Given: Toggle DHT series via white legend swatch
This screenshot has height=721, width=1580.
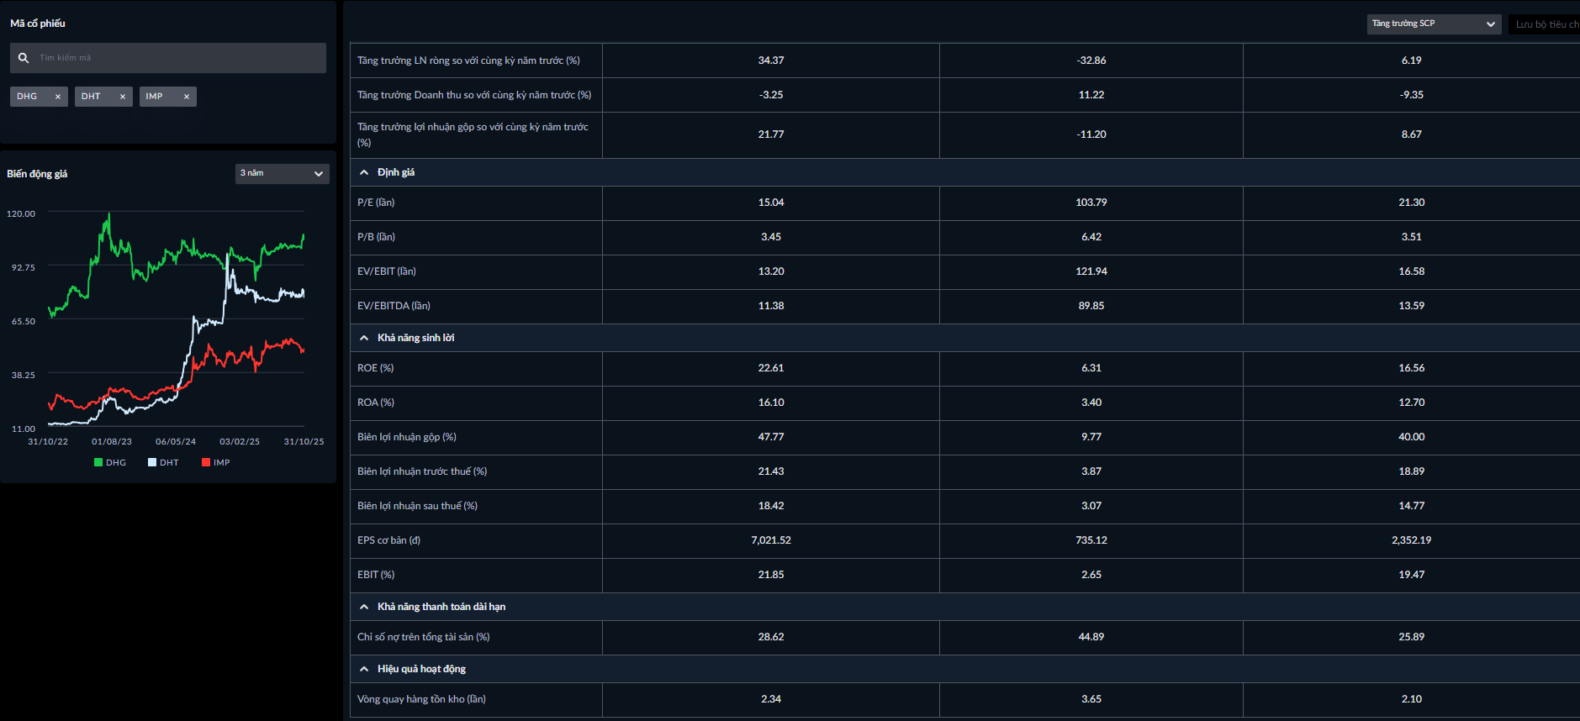Looking at the screenshot, I should [x=152, y=462].
